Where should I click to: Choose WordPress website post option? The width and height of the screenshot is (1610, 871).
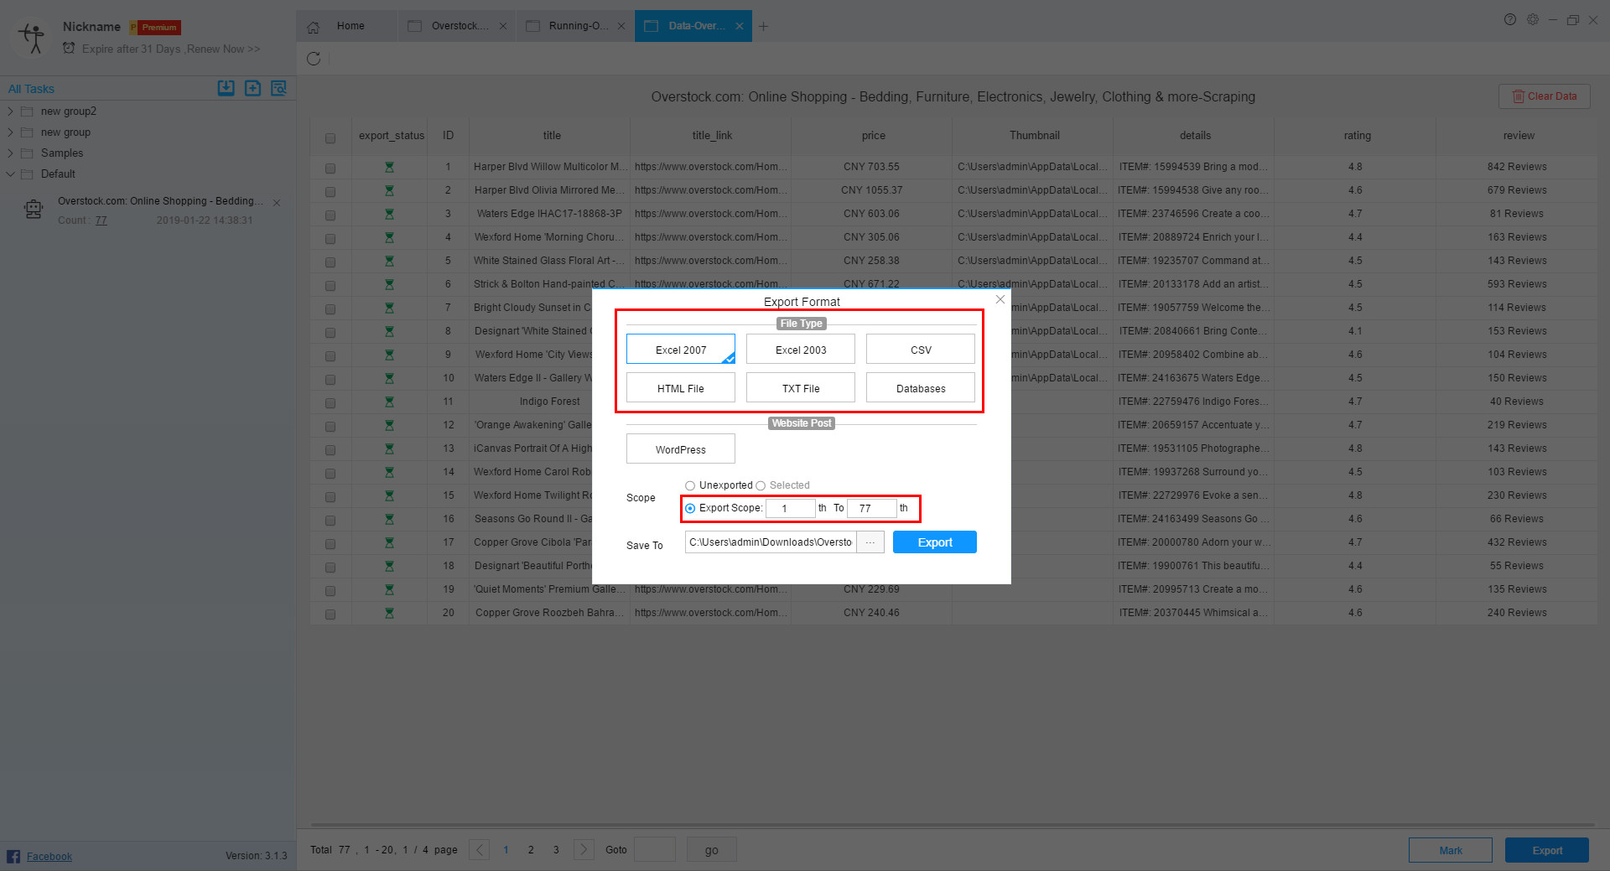click(681, 449)
